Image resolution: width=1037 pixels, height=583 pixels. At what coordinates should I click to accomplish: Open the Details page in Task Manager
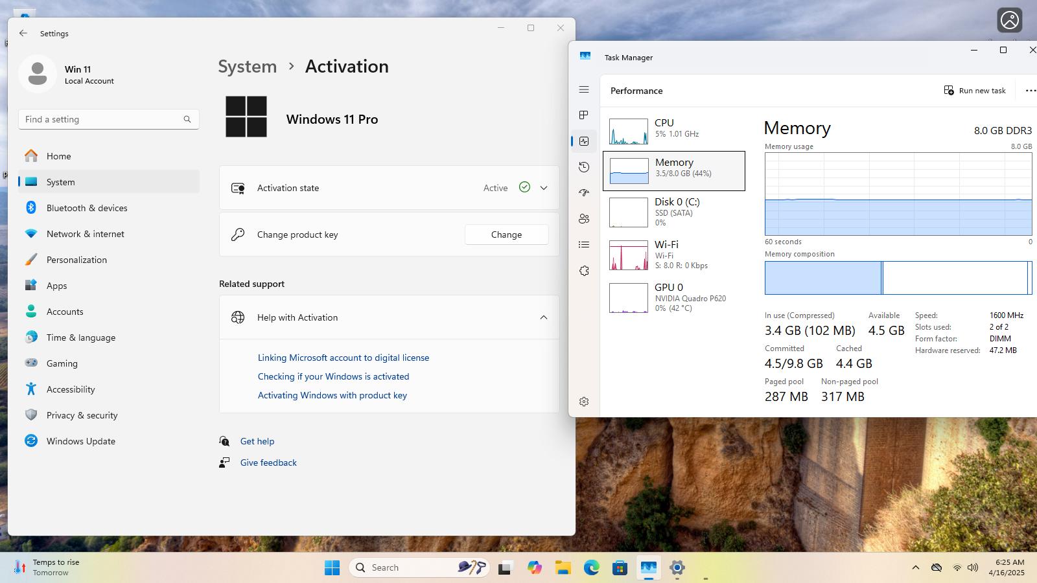click(584, 245)
